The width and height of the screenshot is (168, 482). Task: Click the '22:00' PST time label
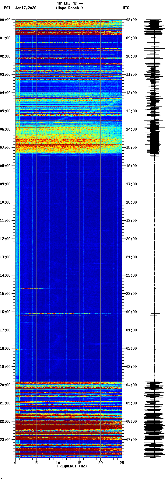5,421
